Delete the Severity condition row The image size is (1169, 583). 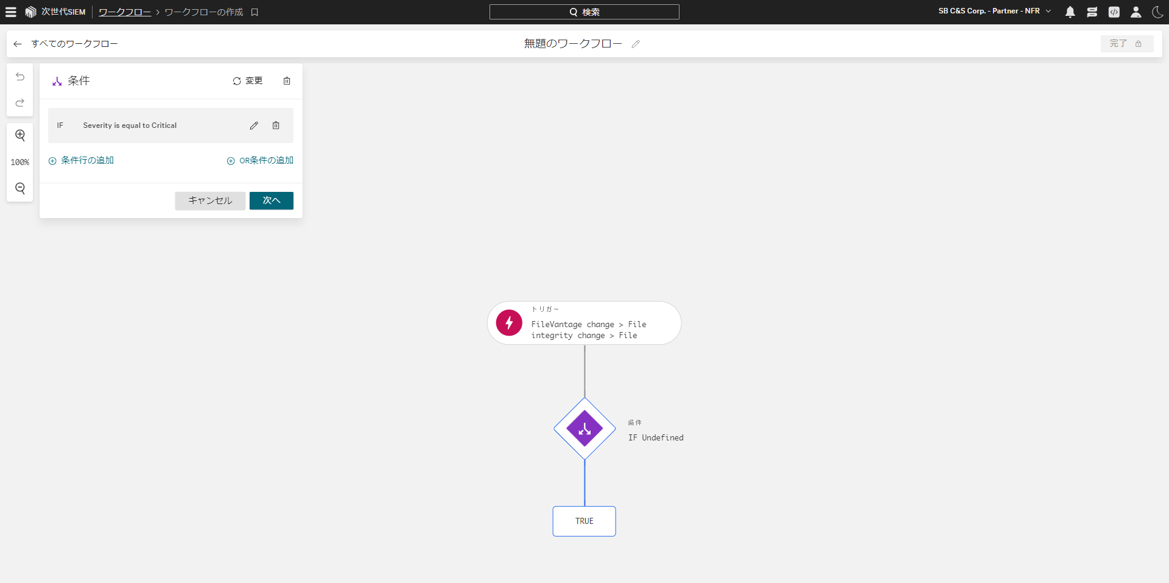[276, 125]
